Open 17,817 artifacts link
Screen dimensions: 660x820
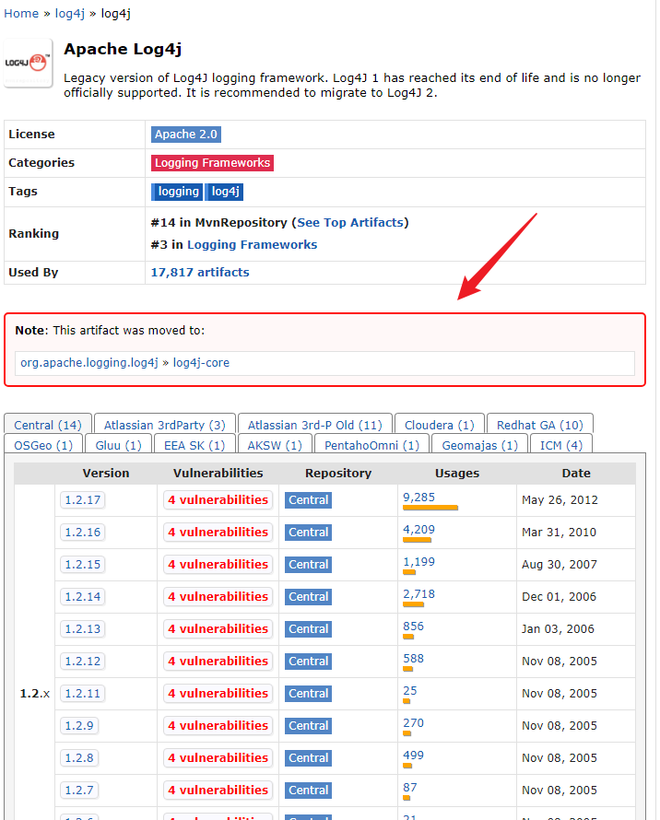coord(200,273)
